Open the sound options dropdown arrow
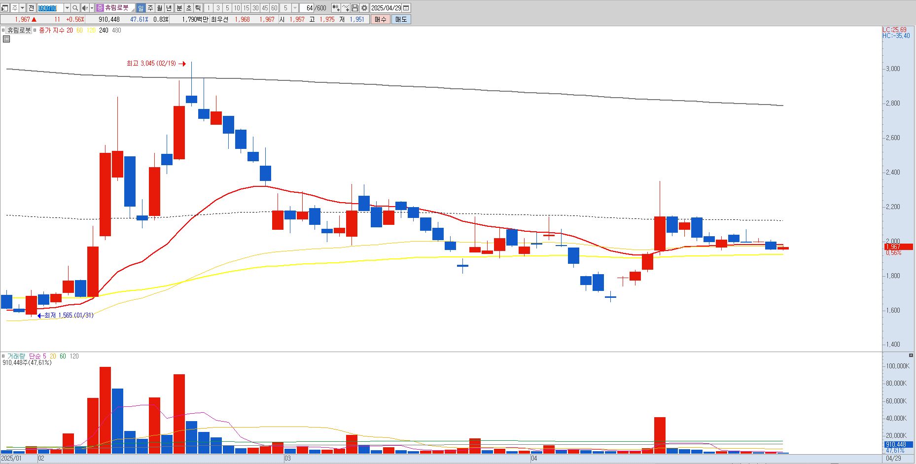Screen dimensions: 916x464 92,8
